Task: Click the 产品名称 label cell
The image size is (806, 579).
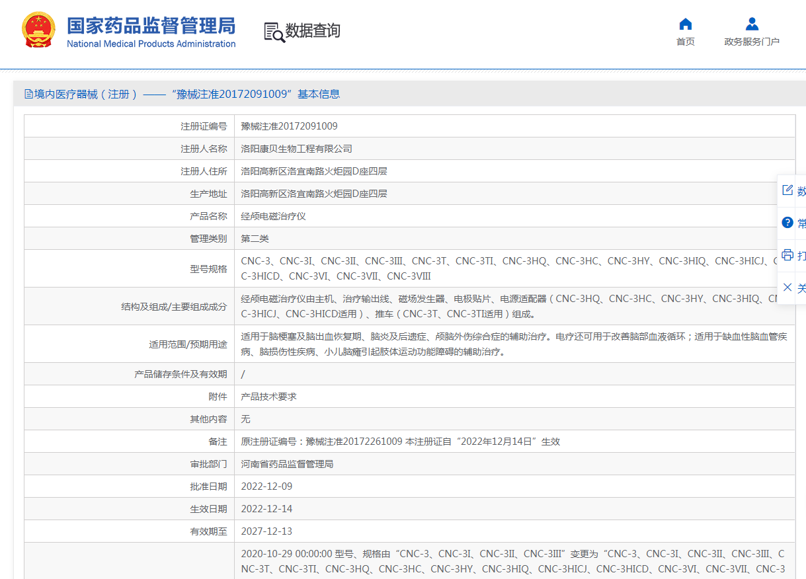Action: click(x=130, y=216)
